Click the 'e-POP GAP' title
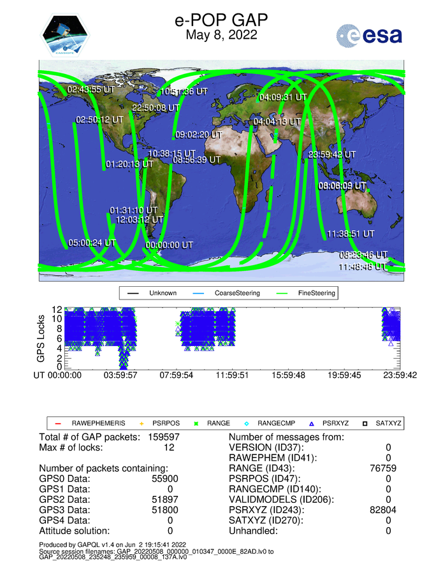 pos(221,21)
